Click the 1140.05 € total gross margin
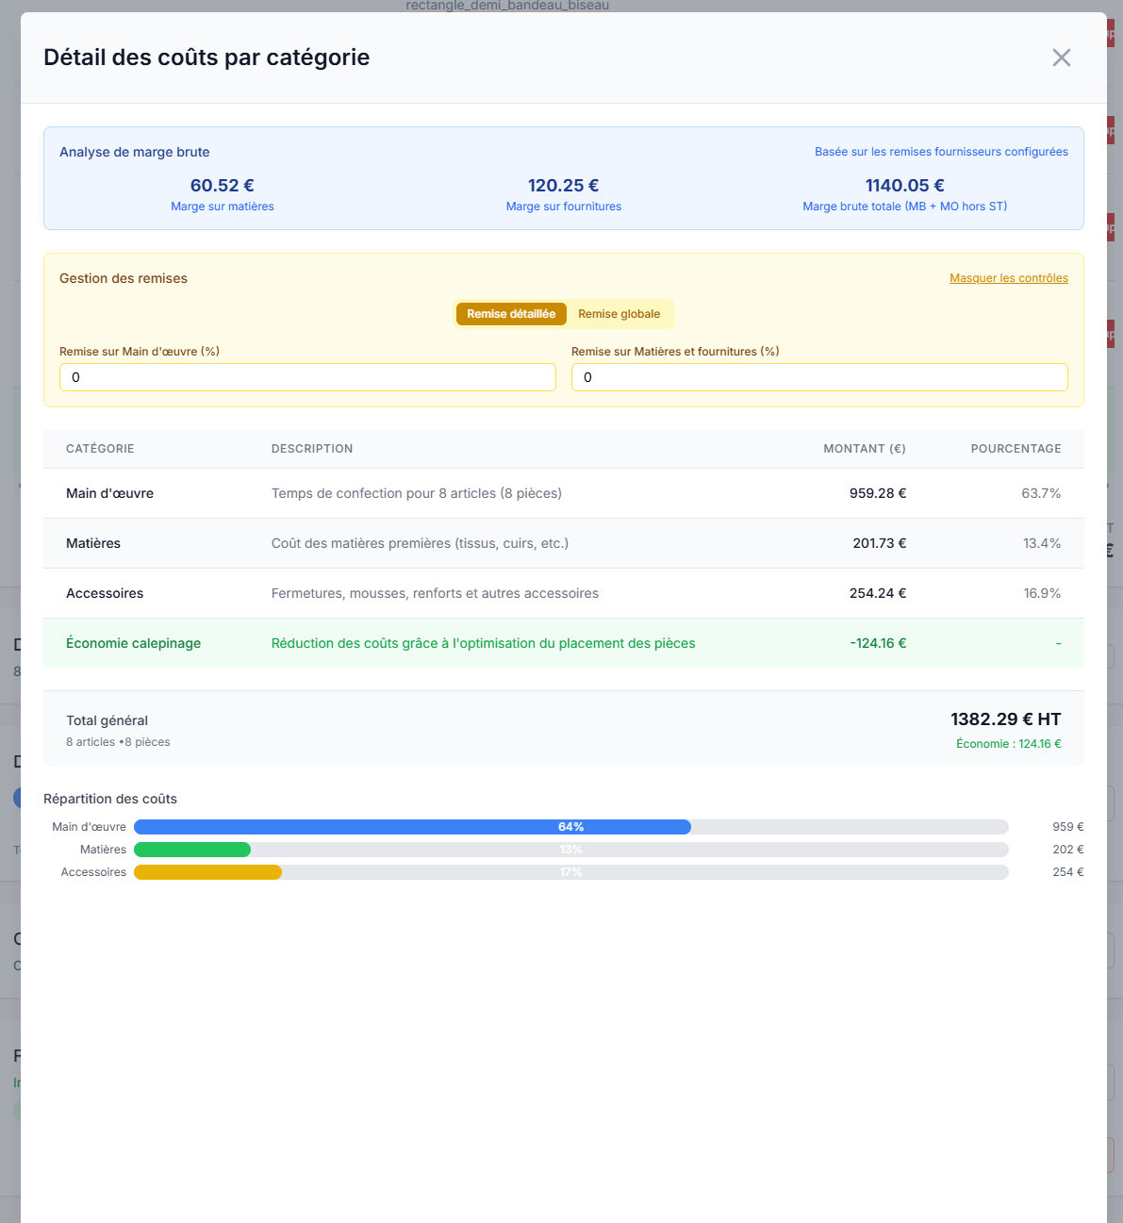This screenshot has height=1223, width=1123. pos(904,186)
